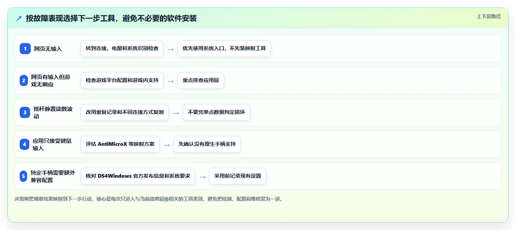Click the 采用前记录现有设置 chip
The image size is (516, 230).
[x=238, y=176]
